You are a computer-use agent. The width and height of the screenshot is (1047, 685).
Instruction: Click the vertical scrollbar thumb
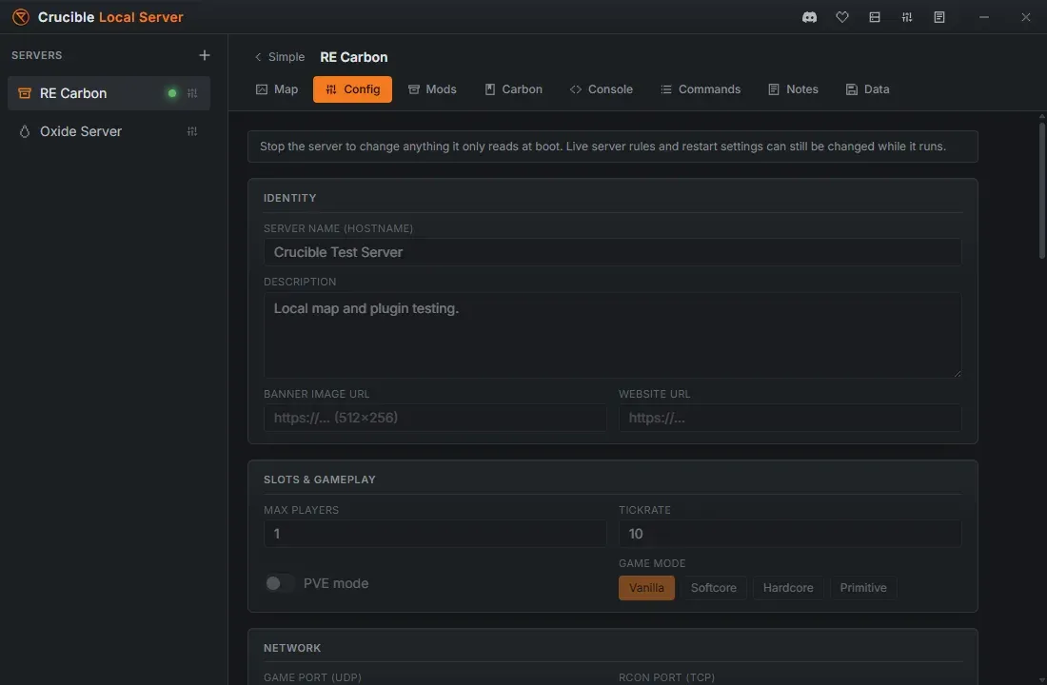click(1041, 190)
